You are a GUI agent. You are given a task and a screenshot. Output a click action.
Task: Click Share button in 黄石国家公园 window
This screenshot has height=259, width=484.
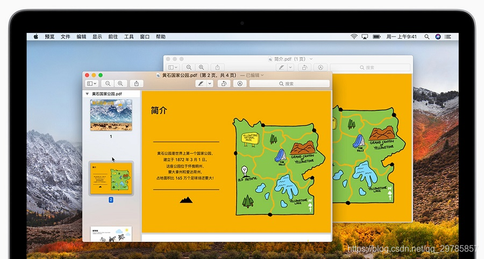tap(137, 83)
